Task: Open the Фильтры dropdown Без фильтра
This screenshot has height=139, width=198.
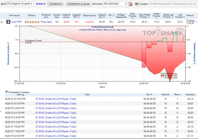Action: tap(115, 4)
